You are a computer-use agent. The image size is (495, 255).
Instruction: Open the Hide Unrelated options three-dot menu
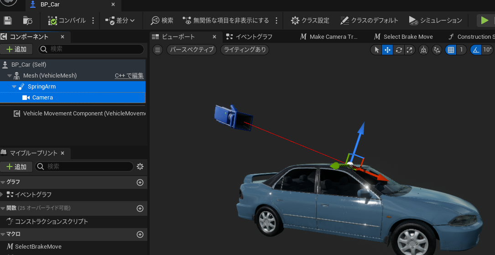coord(276,21)
